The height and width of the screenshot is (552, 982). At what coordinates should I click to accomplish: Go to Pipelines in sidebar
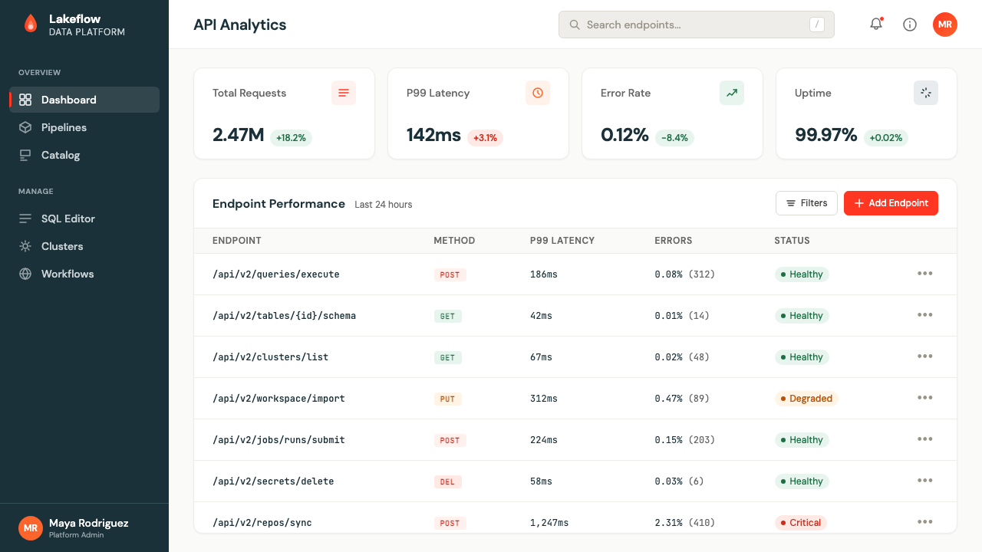(x=84, y=127)
